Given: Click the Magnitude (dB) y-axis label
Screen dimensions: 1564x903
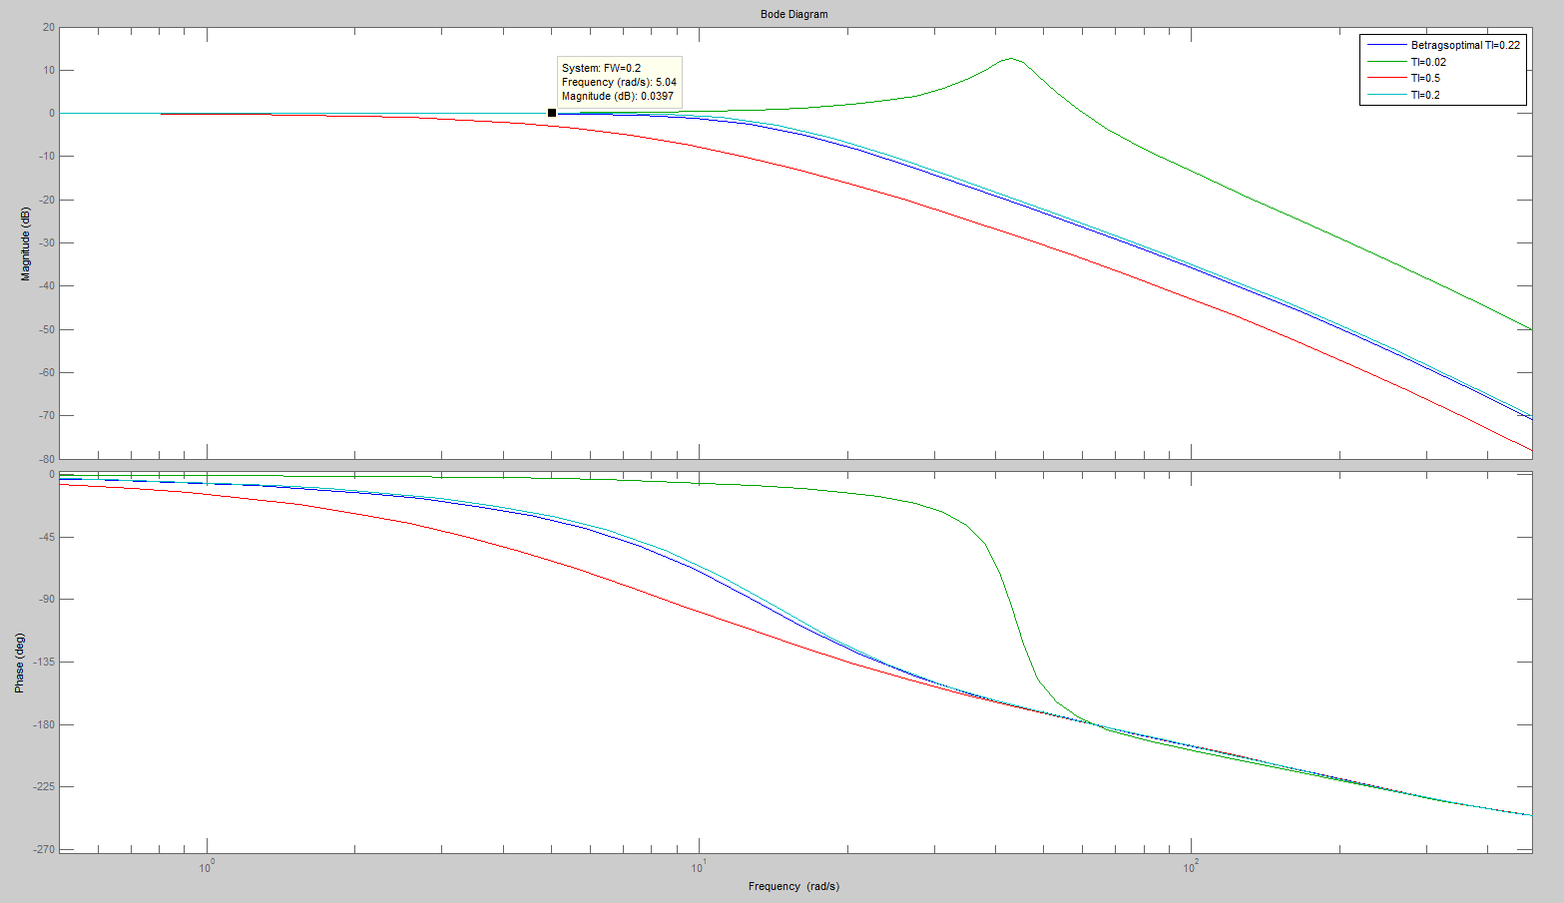Looking at the screenshot, I should pos(25,243).
